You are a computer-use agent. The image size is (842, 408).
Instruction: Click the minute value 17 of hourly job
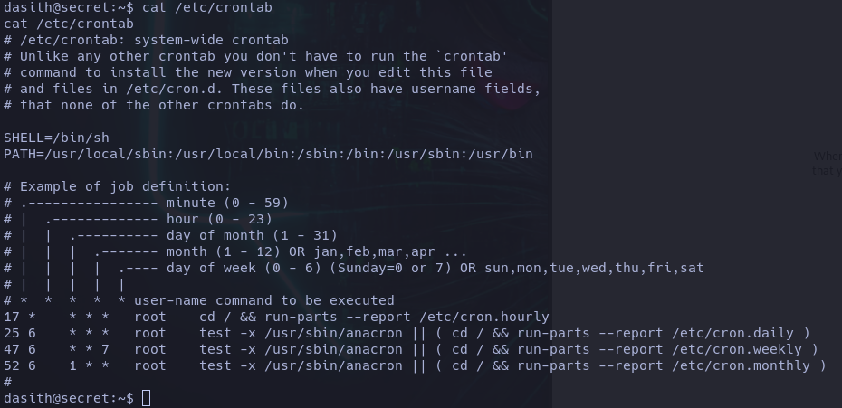[12, 317]
